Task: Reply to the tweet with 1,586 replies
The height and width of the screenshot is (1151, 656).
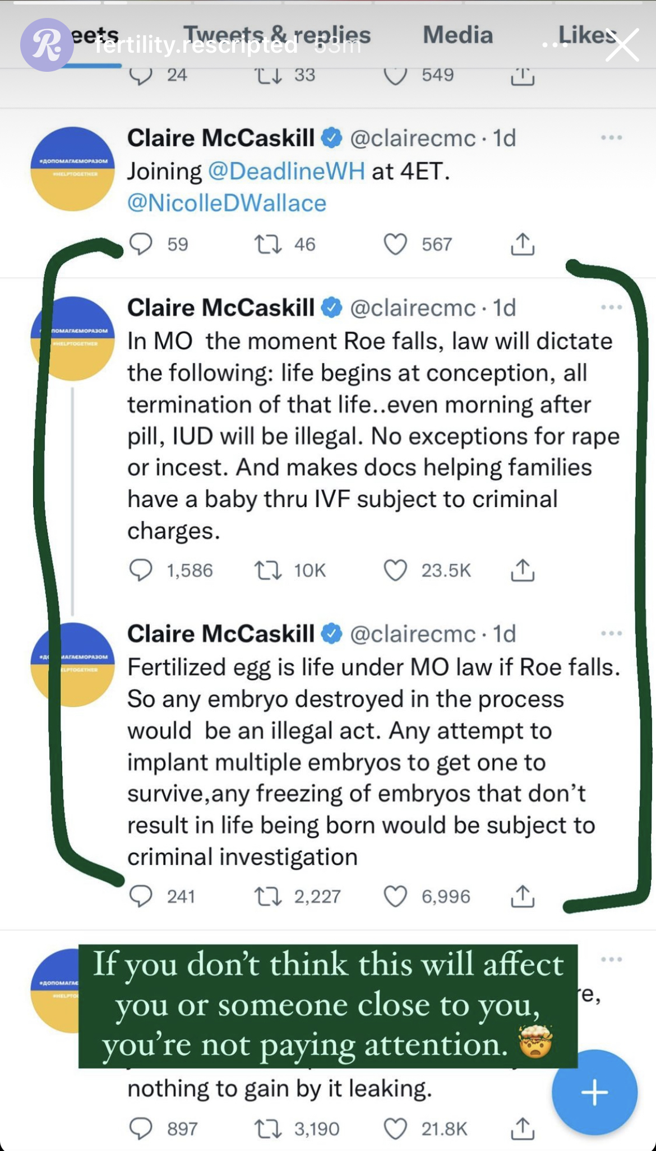Action: tap(141, 570)
